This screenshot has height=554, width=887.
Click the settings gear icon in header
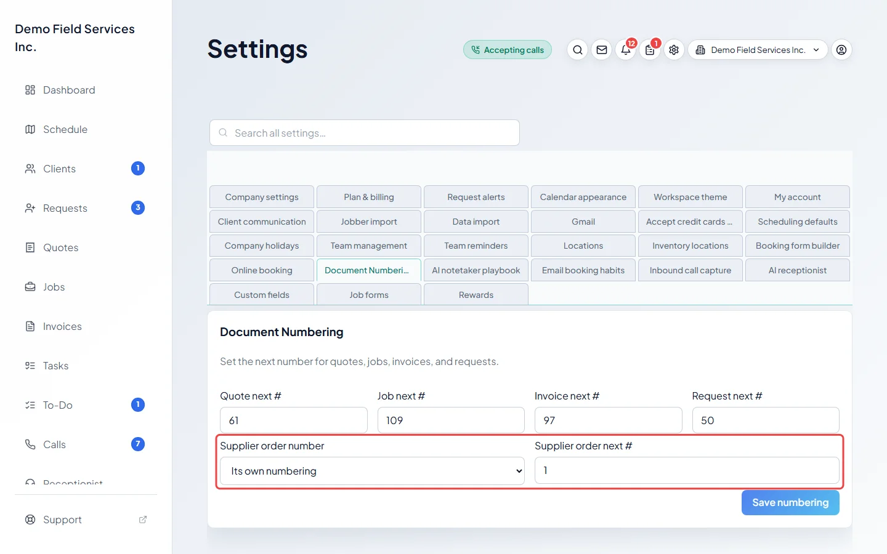(674, 50)
